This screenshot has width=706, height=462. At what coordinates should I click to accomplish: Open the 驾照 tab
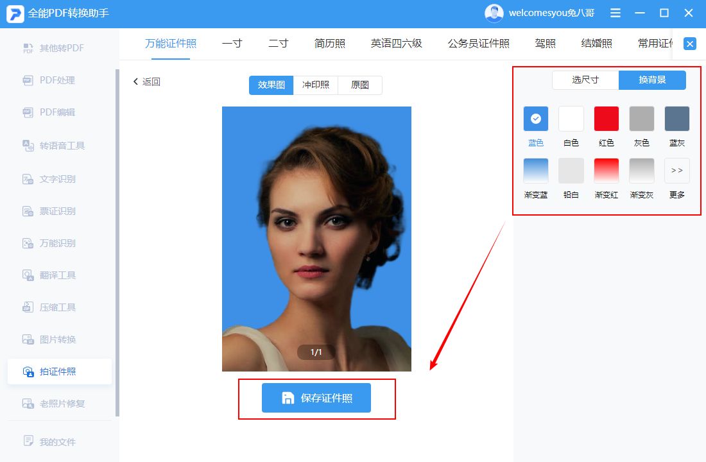[546, 44]
